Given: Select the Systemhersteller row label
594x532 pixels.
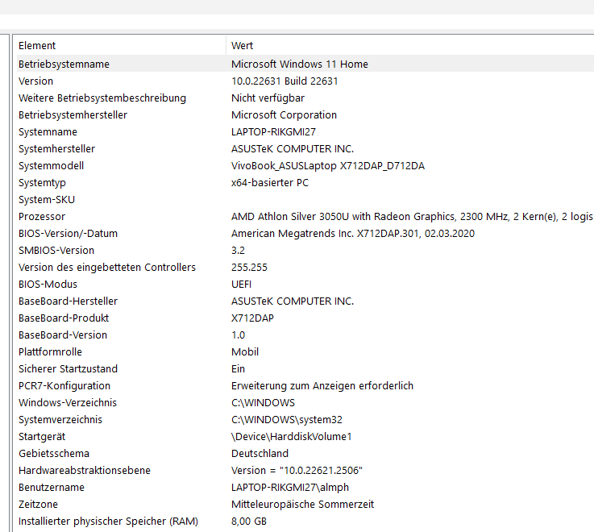Looking at the screenshot, I should tap(57, 149).
